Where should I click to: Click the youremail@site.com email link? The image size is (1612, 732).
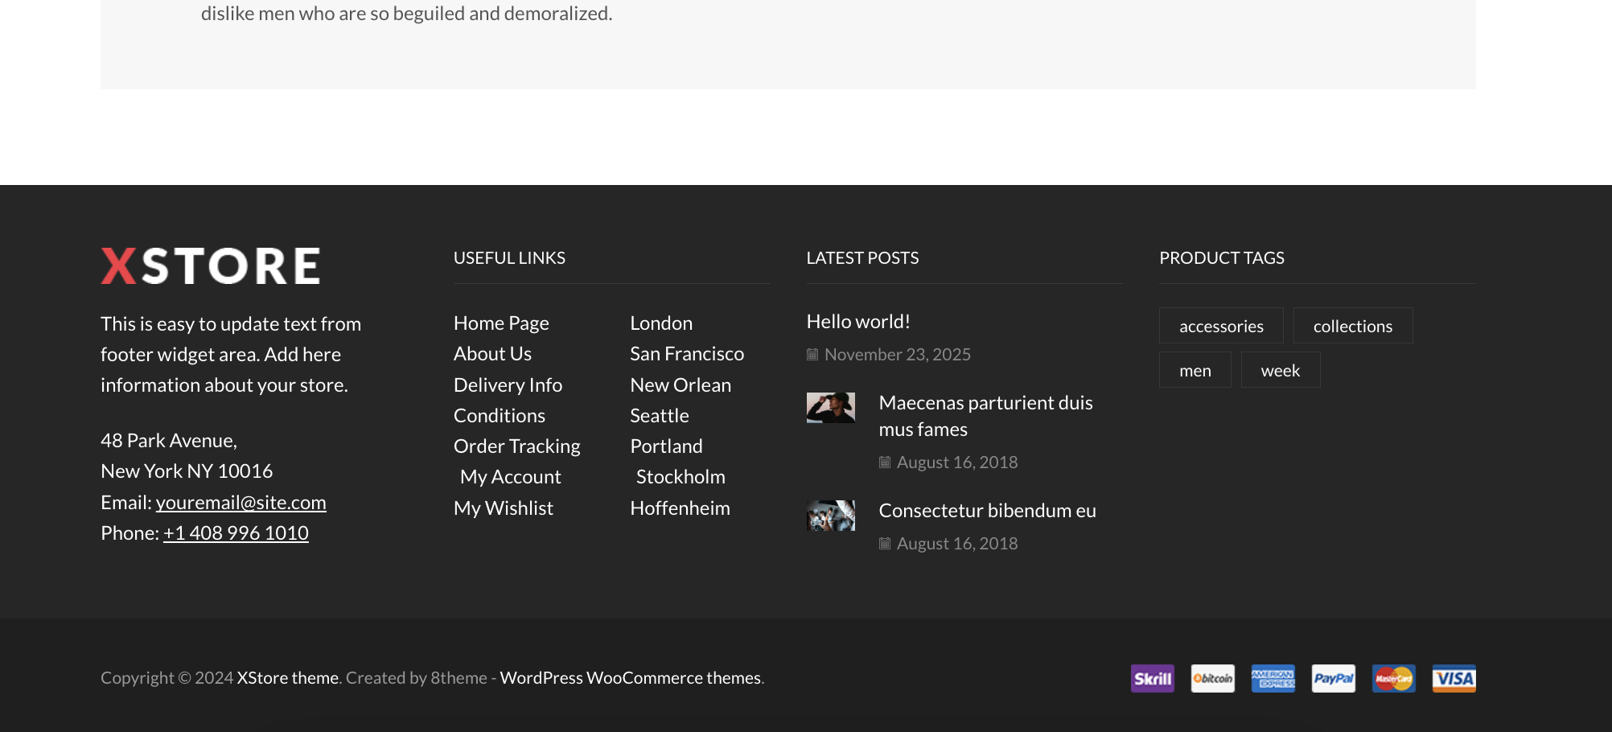(x=241, y=503)
